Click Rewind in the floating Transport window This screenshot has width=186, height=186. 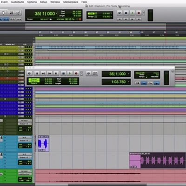[x=43, y=73]
